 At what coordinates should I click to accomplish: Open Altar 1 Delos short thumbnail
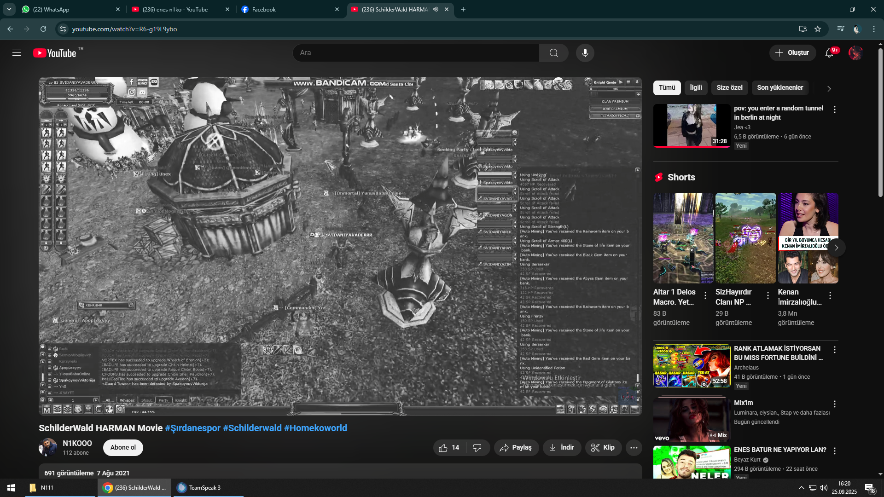pos(683,238)
